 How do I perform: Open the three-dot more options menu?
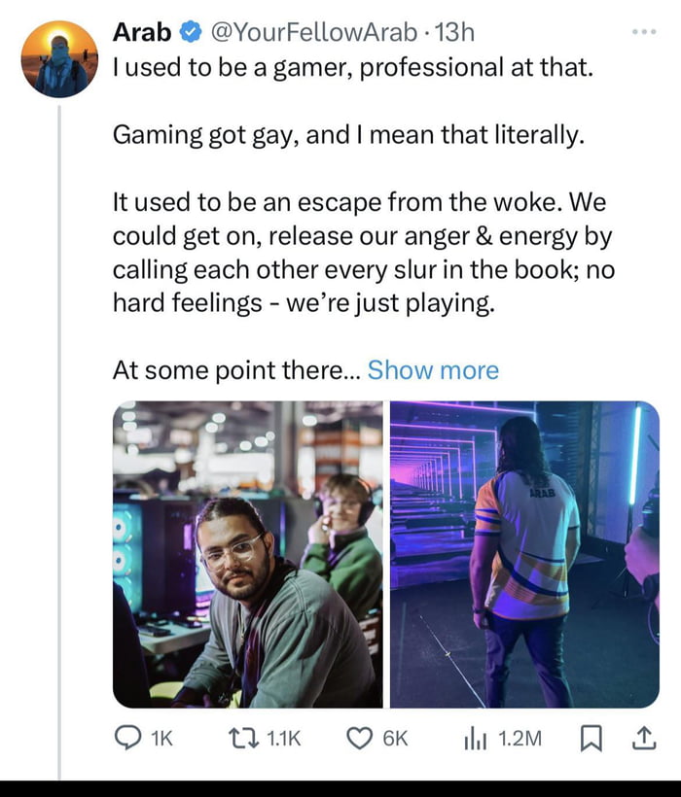[643, 32]
